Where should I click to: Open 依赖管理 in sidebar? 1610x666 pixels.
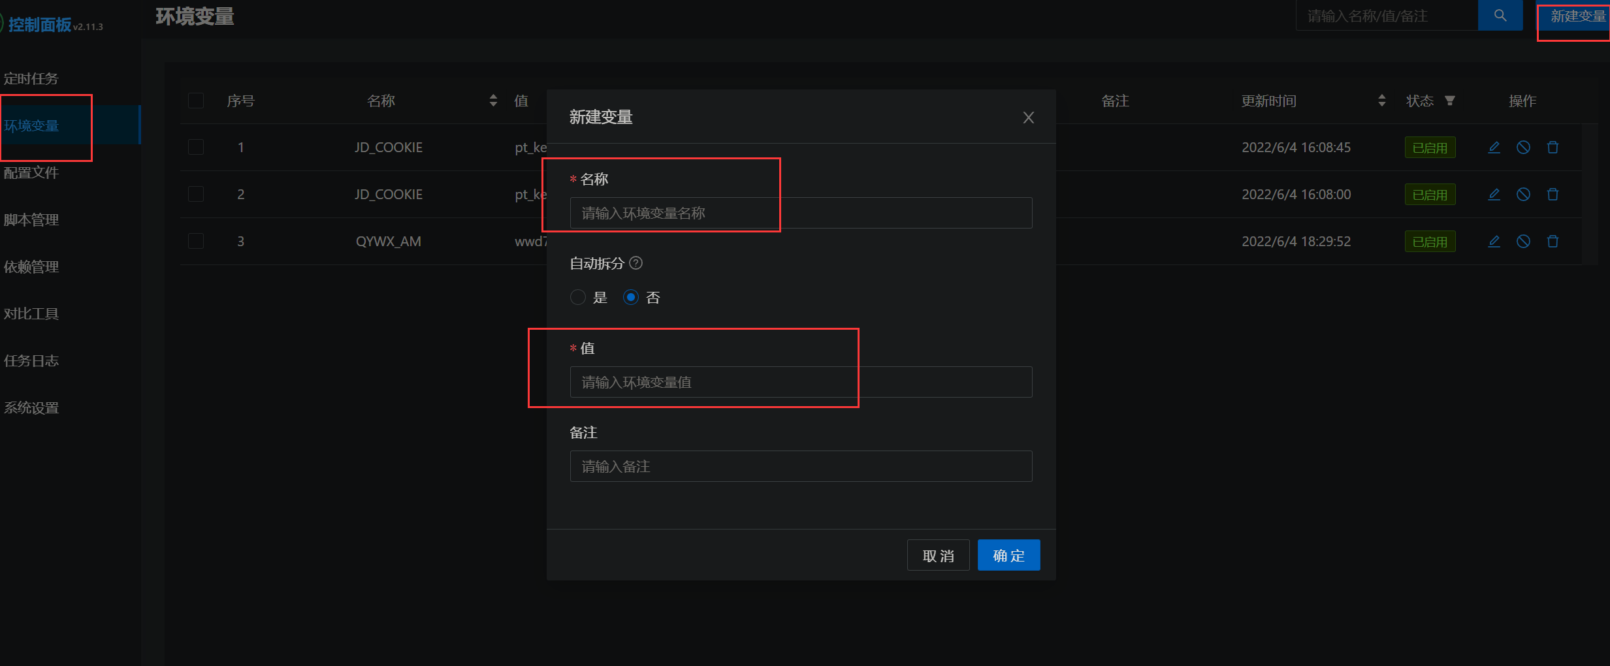click(31, 267)
